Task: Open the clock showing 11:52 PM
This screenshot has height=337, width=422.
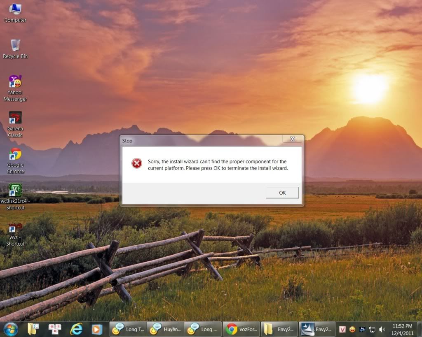Action: [x=402, y=329]
